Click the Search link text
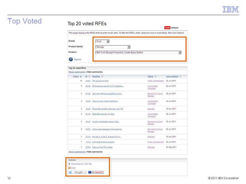The image size is (246, 184). (77, 60)
